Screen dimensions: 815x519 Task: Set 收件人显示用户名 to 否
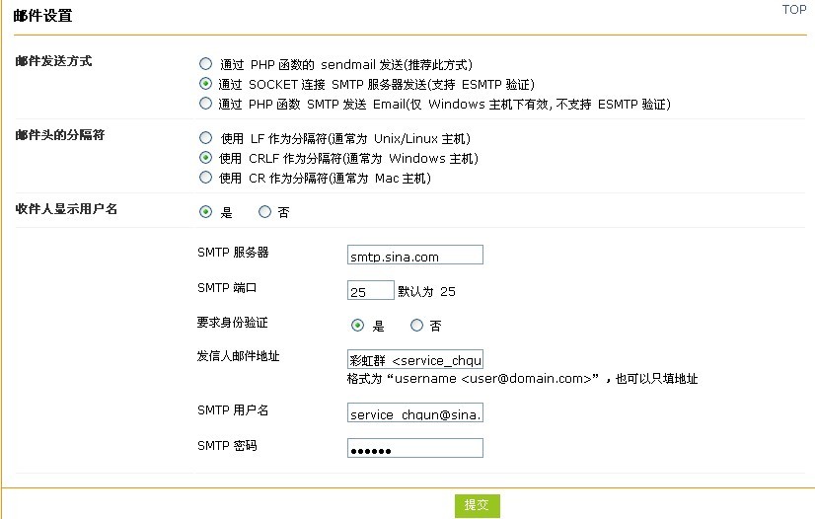265,211
